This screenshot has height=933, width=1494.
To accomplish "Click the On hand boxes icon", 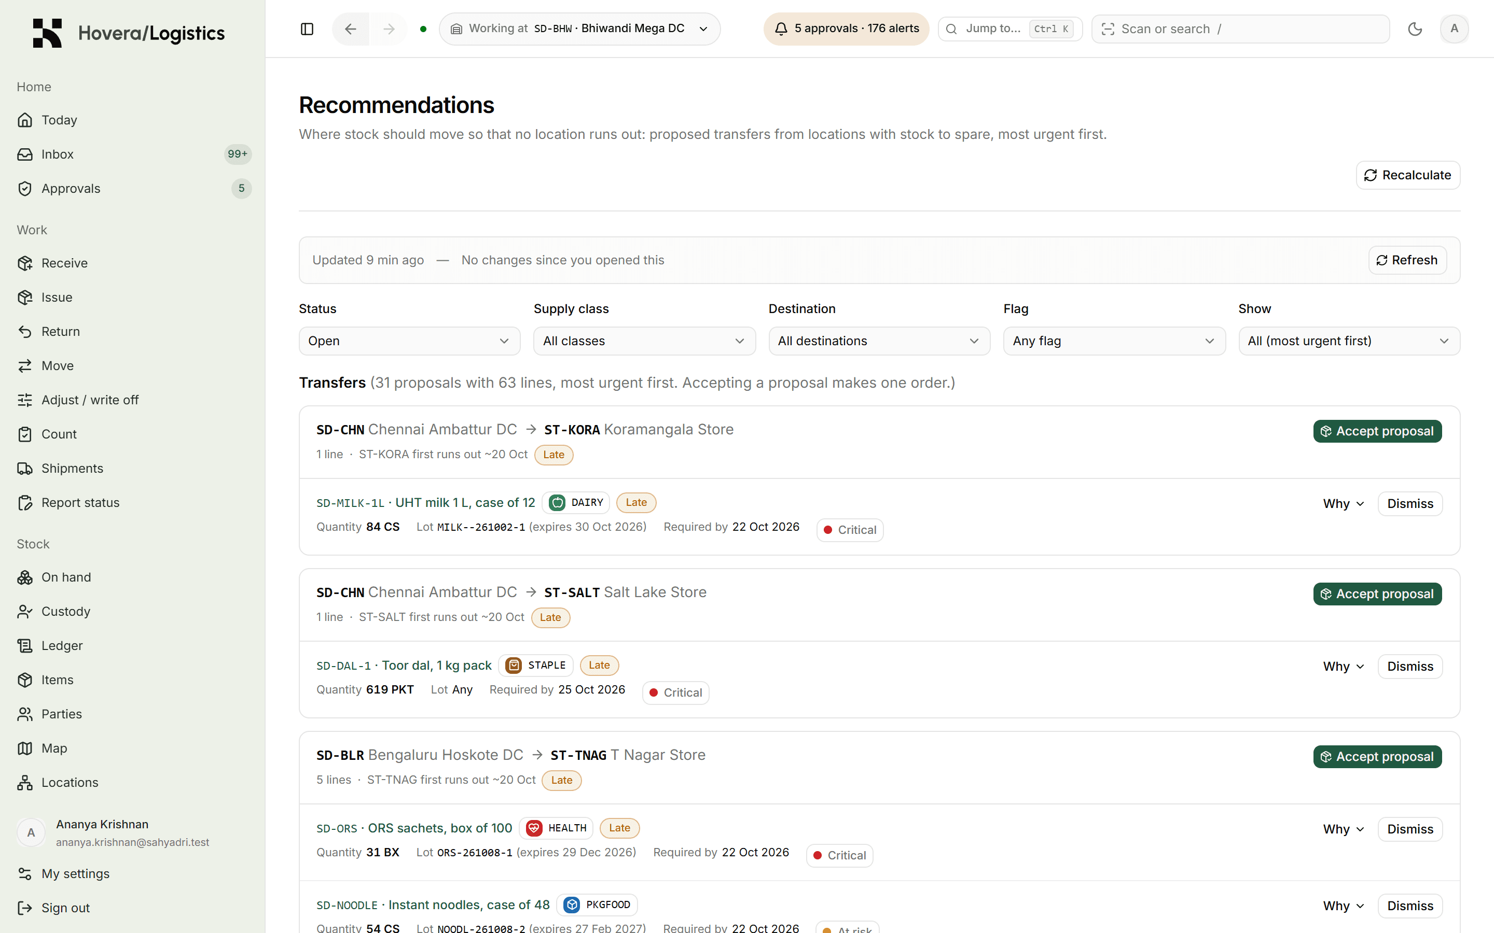I will (x=25, y=577).
